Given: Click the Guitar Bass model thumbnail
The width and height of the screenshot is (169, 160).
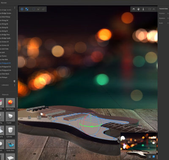Looking at the screenshot, I should (10, 144).
